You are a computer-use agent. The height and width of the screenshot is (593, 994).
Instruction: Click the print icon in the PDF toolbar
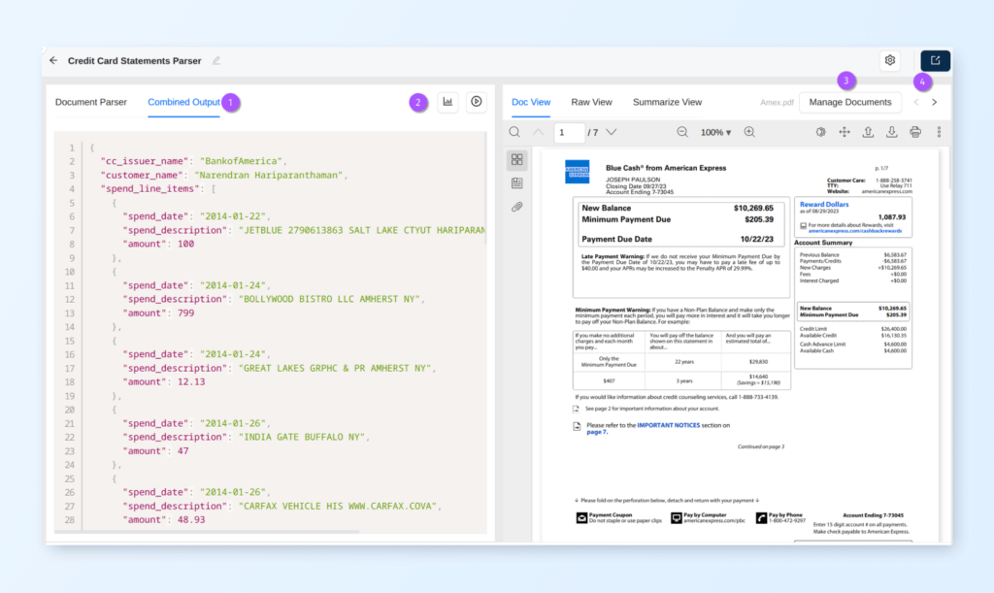915,131
